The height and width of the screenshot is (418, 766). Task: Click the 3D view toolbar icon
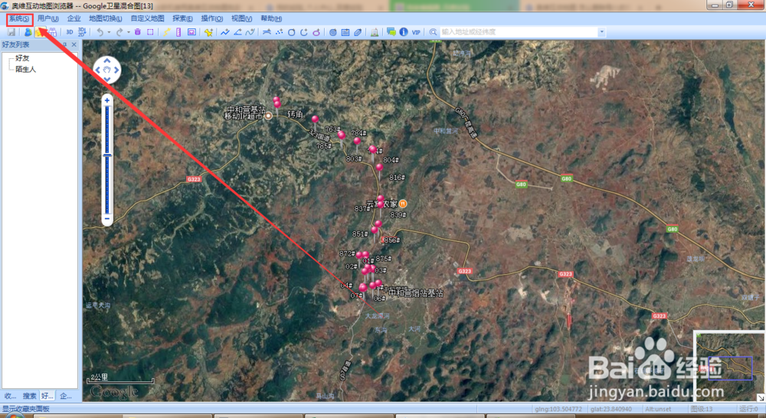(70, 32)
